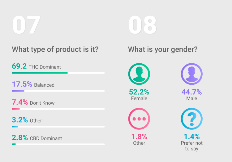The height and width of the screenshot is (162, 232).
Task: Select the 69.2 THC Dominant value
Action: tap(19, 66)
